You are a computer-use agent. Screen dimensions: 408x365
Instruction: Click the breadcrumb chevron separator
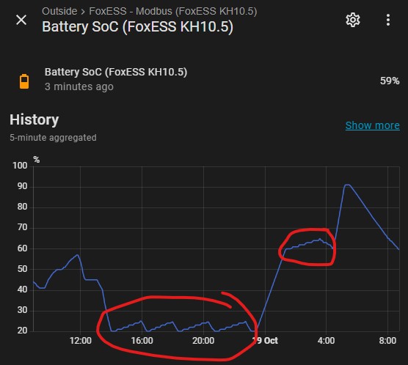pos(83,12)
